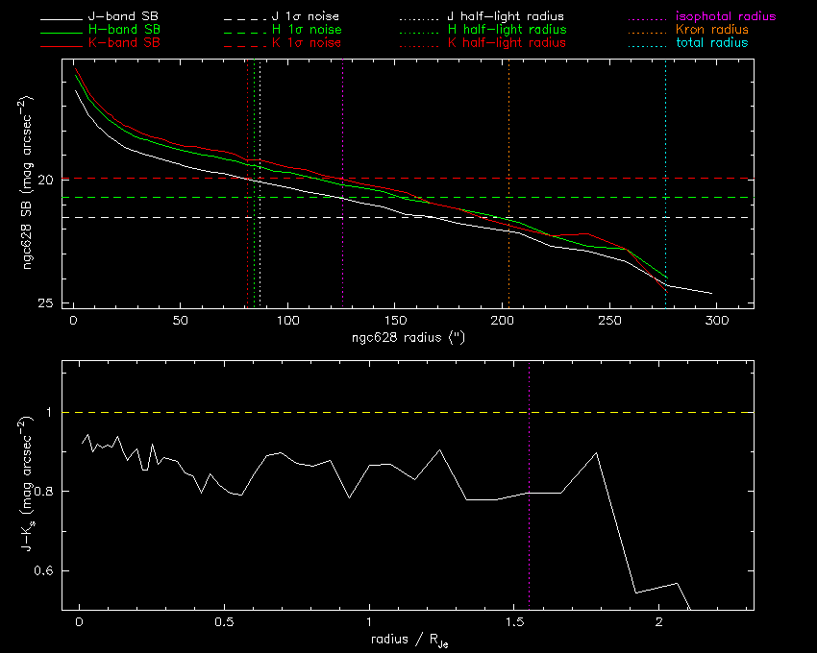The image size is (817, 653).
Task: Select the H half-light radius legend label
Action: coord(507,31)
